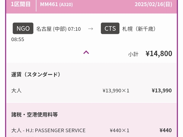Click the NGO departure airport badge
The width and height of the screenshot is (183, 137).
pos(23,28)
